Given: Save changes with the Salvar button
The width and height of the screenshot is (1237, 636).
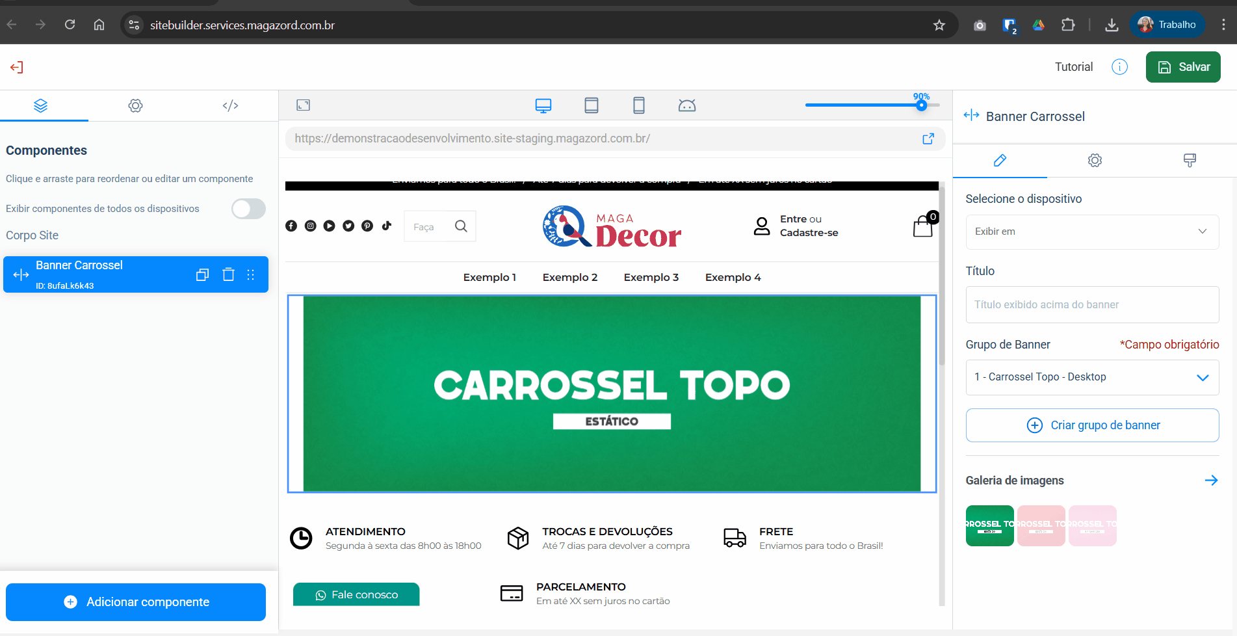Looking at the screenshot, I should pos(1183,67).
